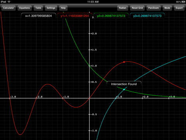Tap the Intersection Found label

click(x=124, y=84)
